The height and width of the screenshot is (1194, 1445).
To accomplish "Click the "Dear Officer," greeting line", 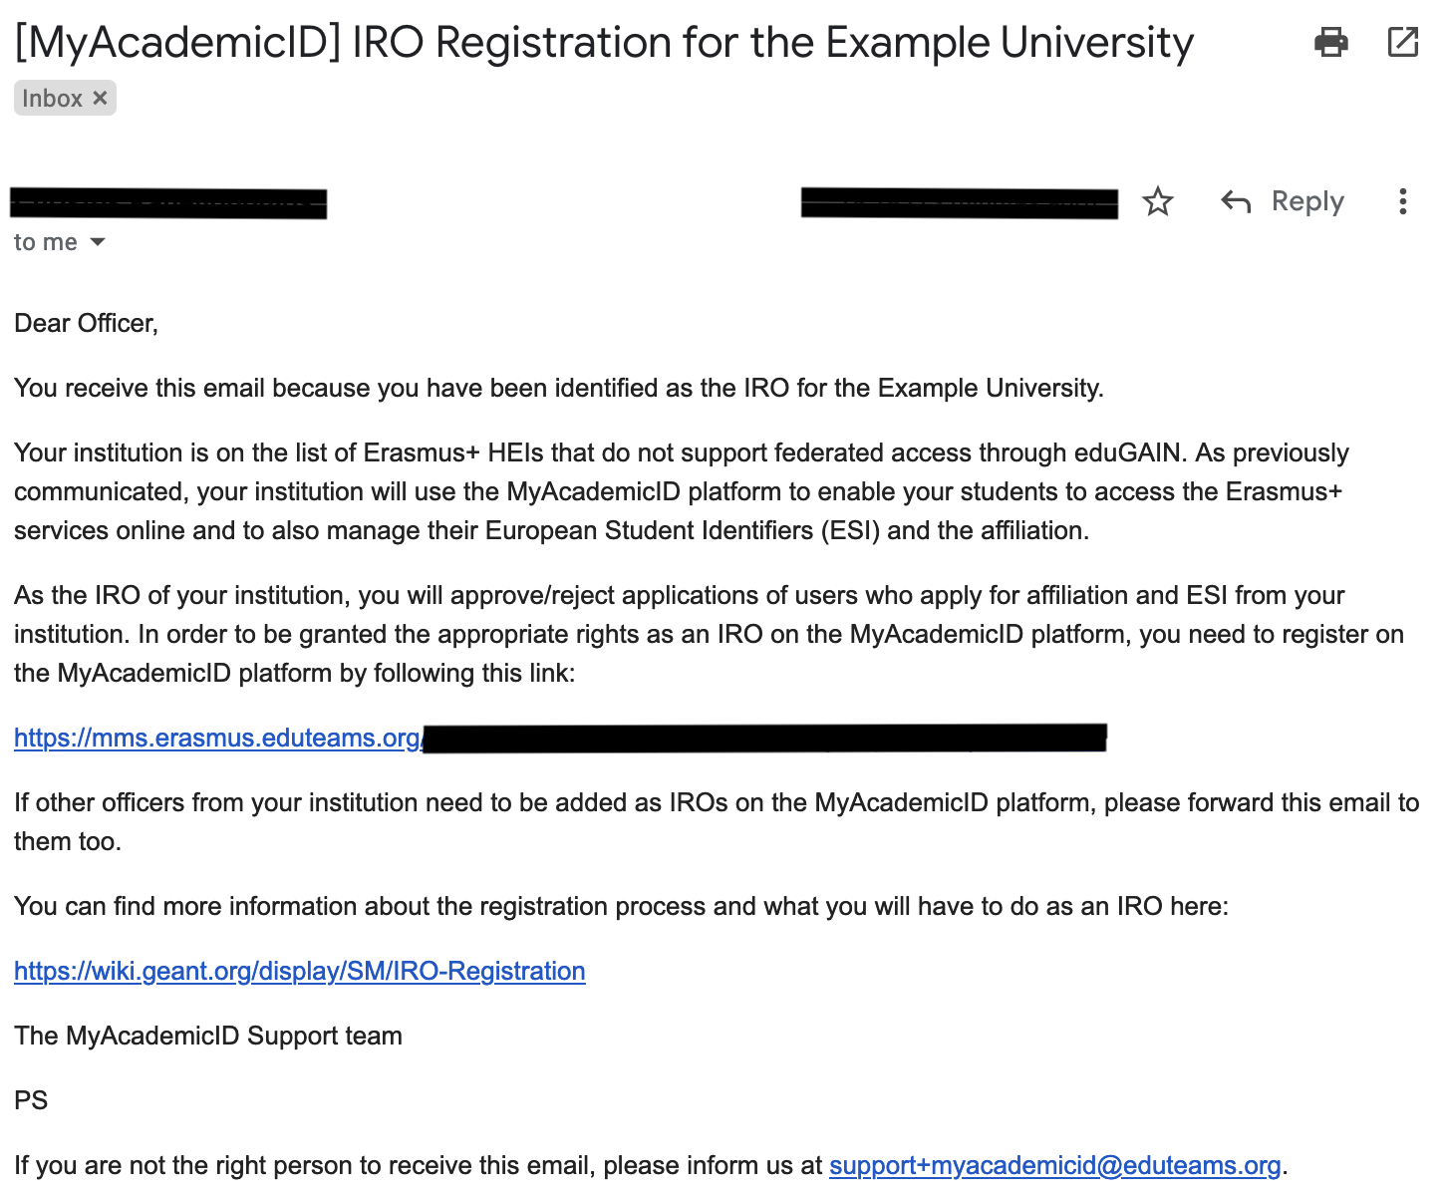I will click(x=86, y=323).
